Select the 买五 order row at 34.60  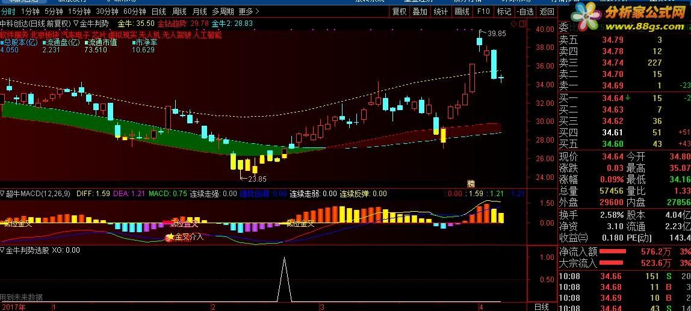(624, 144)
